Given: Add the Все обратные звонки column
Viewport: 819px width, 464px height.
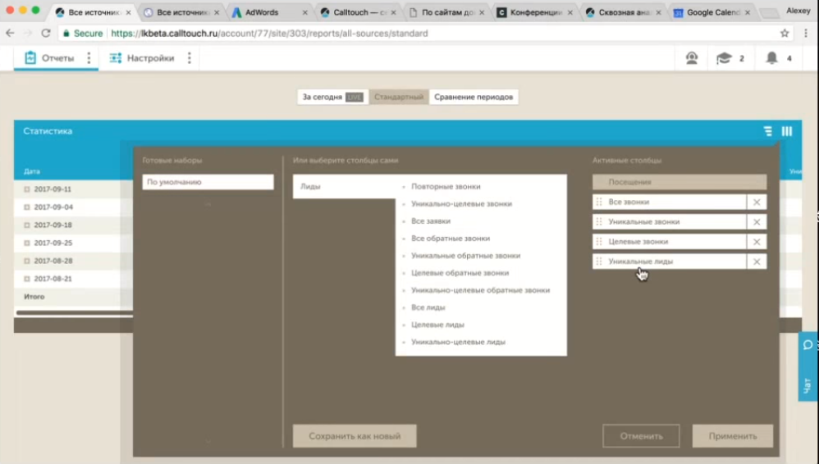Looking at the screenshot, I should 451,238.
